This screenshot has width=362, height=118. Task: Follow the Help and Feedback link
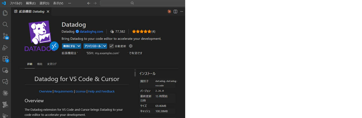coord(101,91)
